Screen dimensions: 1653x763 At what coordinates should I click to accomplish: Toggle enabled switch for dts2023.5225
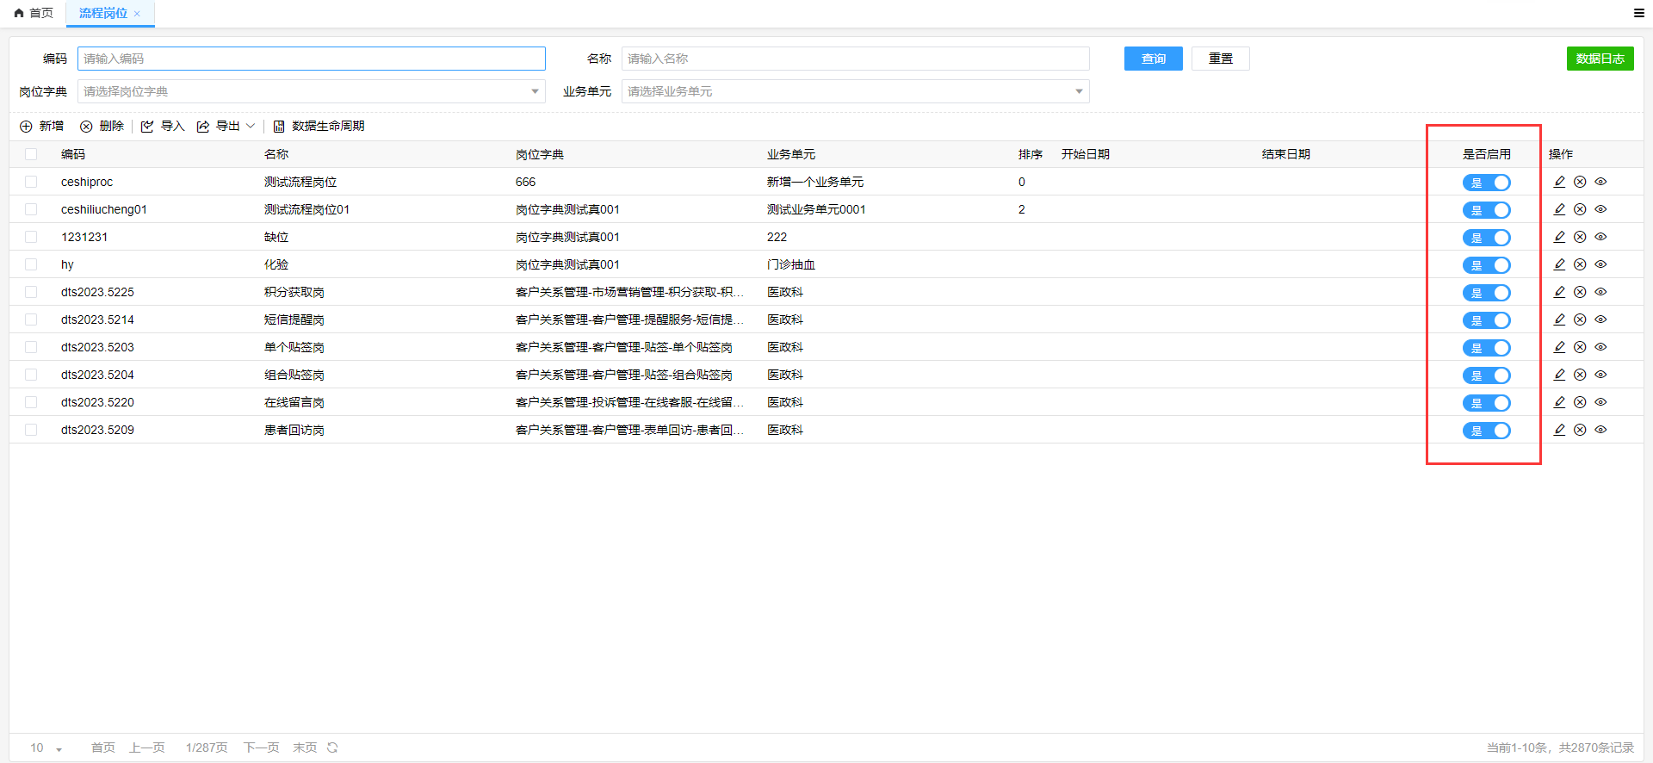(x=1486, y=293)
